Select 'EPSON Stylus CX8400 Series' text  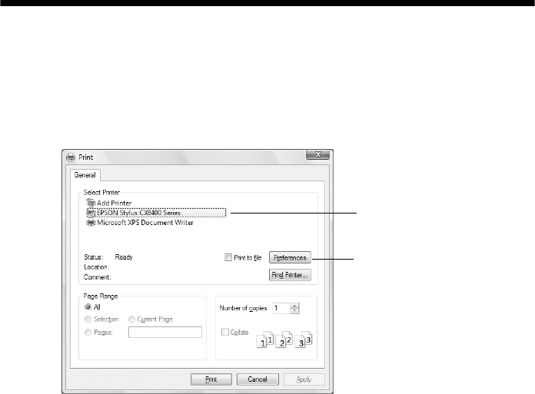pyautogui.click(x=138, y=213)
